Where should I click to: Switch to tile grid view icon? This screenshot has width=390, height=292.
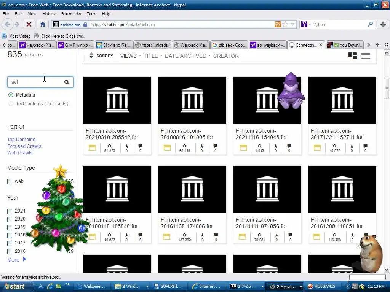coord(352,56)
